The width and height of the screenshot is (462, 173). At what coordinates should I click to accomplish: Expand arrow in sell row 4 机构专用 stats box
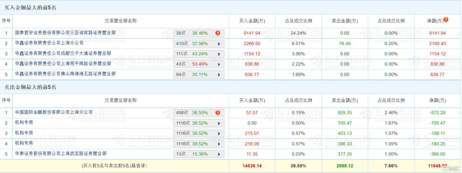coord(219,144)
